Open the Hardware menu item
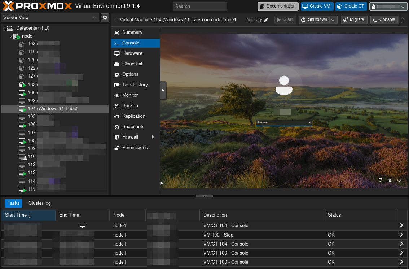 click(x=132, y=53)
